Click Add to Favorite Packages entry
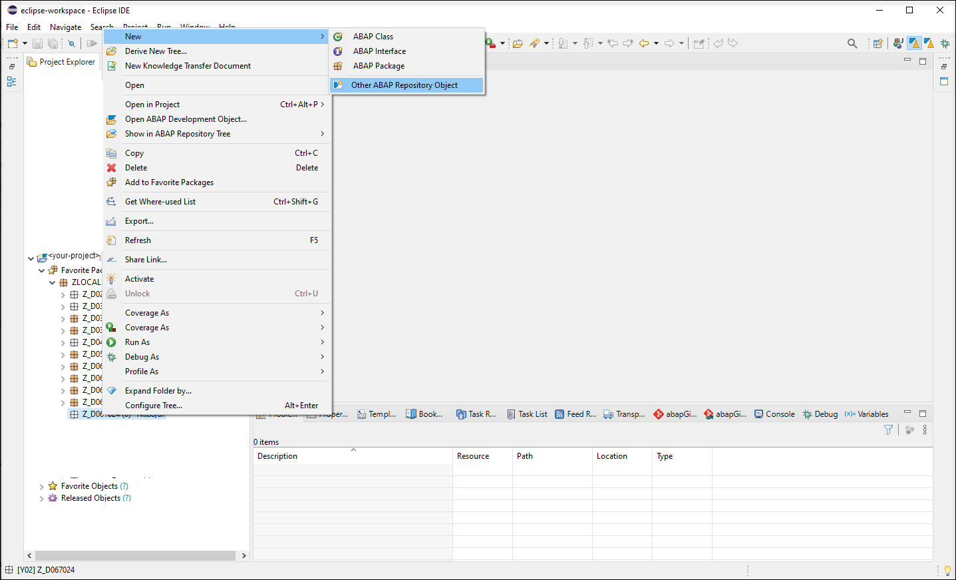Viewport: 956px width, 580px height. click(x=217, y=182)
